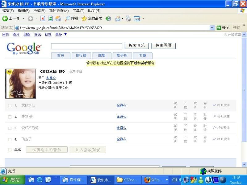Click the 搜索音乐 button
This screenshot has width=247, height=185.
pos(137,46)
